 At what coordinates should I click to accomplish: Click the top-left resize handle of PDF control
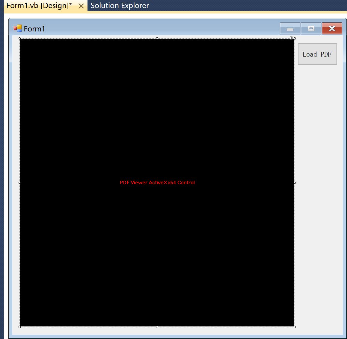pyautogui.click(x=20, y=39)
